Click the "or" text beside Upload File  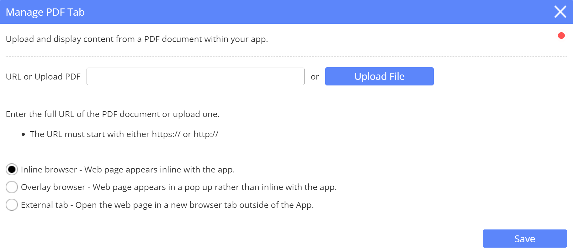point(315,77)
